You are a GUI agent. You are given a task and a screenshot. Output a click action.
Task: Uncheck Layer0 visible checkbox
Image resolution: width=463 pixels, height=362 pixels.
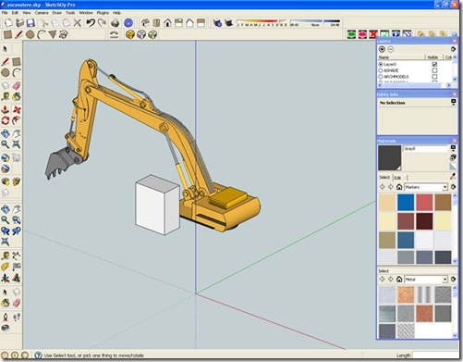(x=434, y=64)
